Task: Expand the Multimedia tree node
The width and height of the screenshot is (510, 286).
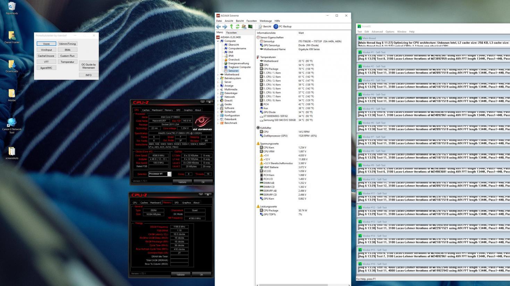Action: [218, 89]
